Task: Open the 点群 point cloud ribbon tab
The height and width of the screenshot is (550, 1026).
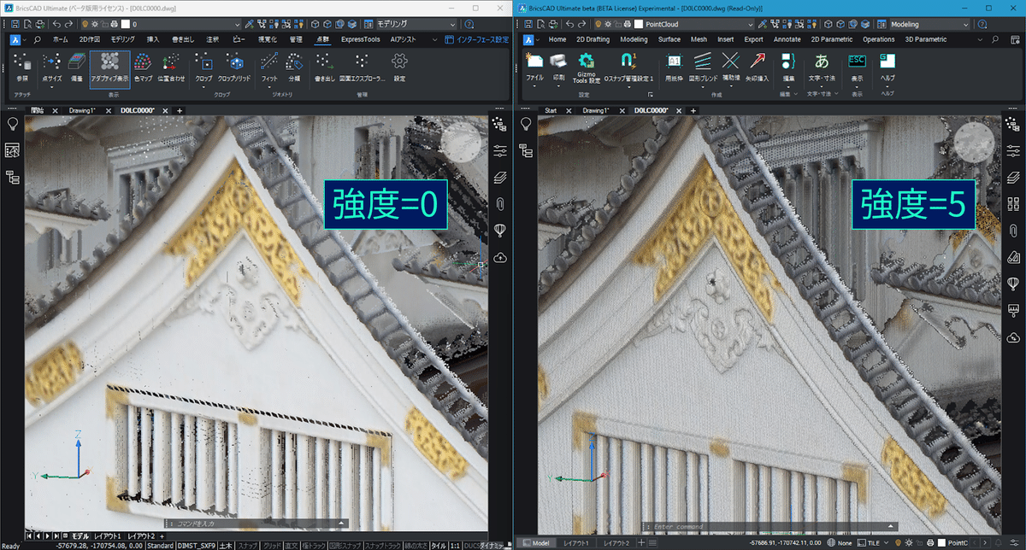Action: click(x=321, y=39)
